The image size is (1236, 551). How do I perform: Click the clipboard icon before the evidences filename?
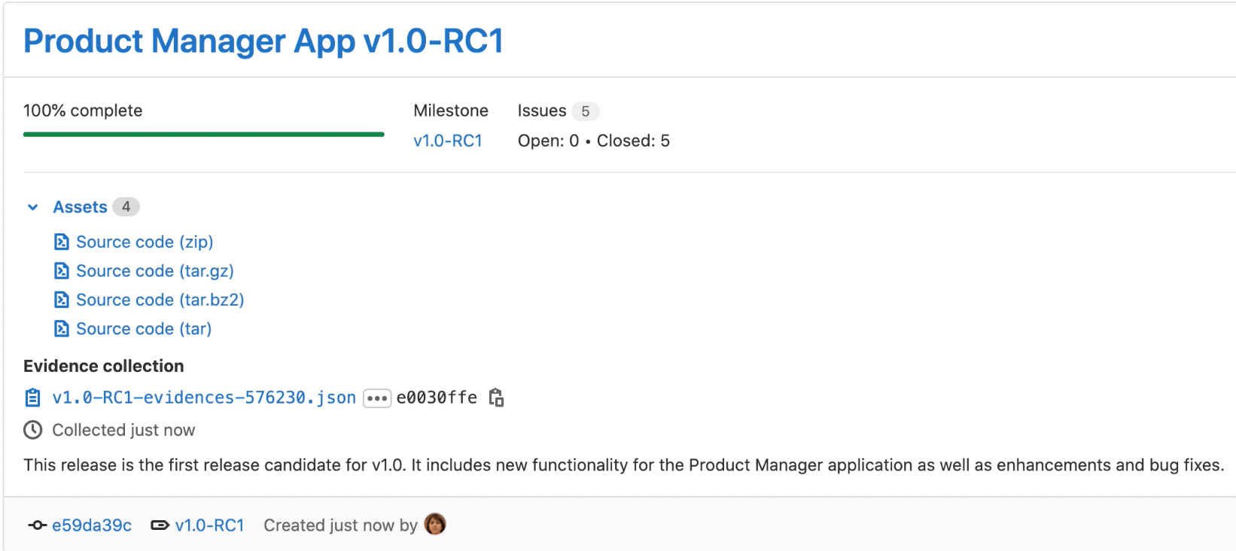click(x=32, y=397)
